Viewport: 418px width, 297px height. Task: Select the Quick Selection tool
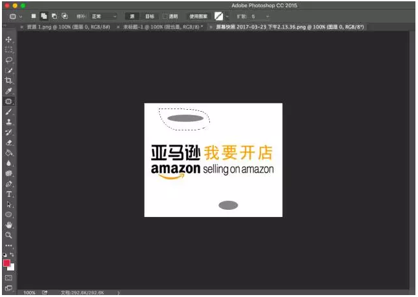[8, 70]
